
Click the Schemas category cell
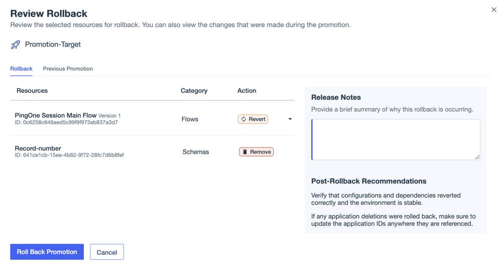pos(196,152)
